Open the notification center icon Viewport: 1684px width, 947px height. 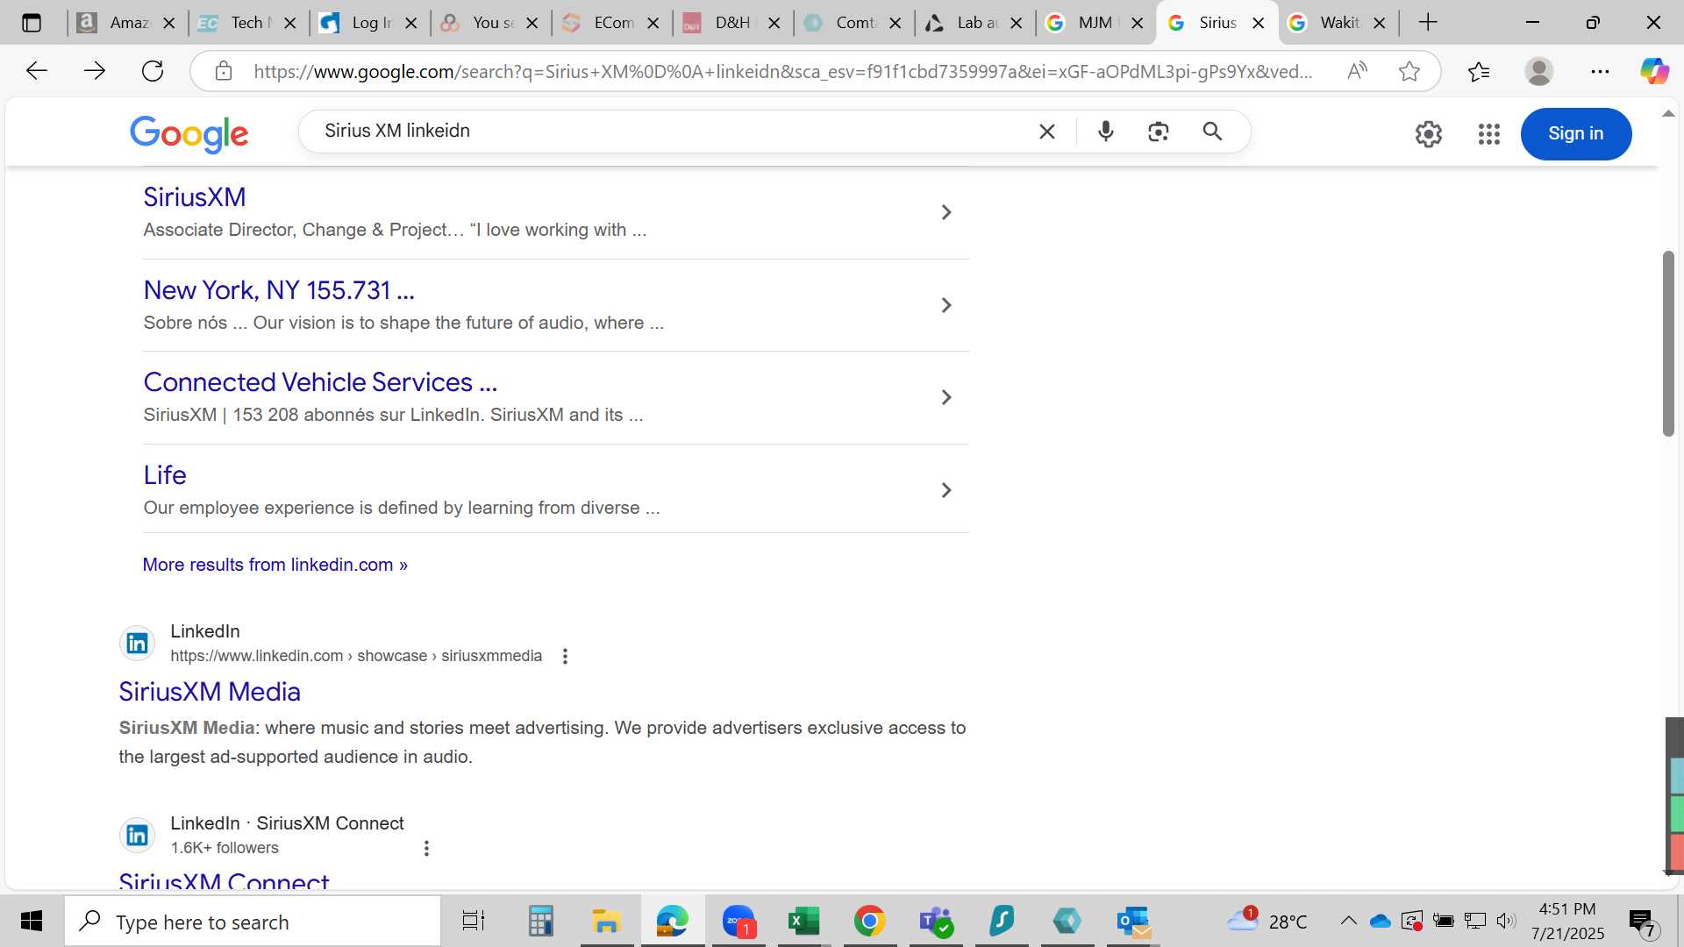[x=1642, y=922]
